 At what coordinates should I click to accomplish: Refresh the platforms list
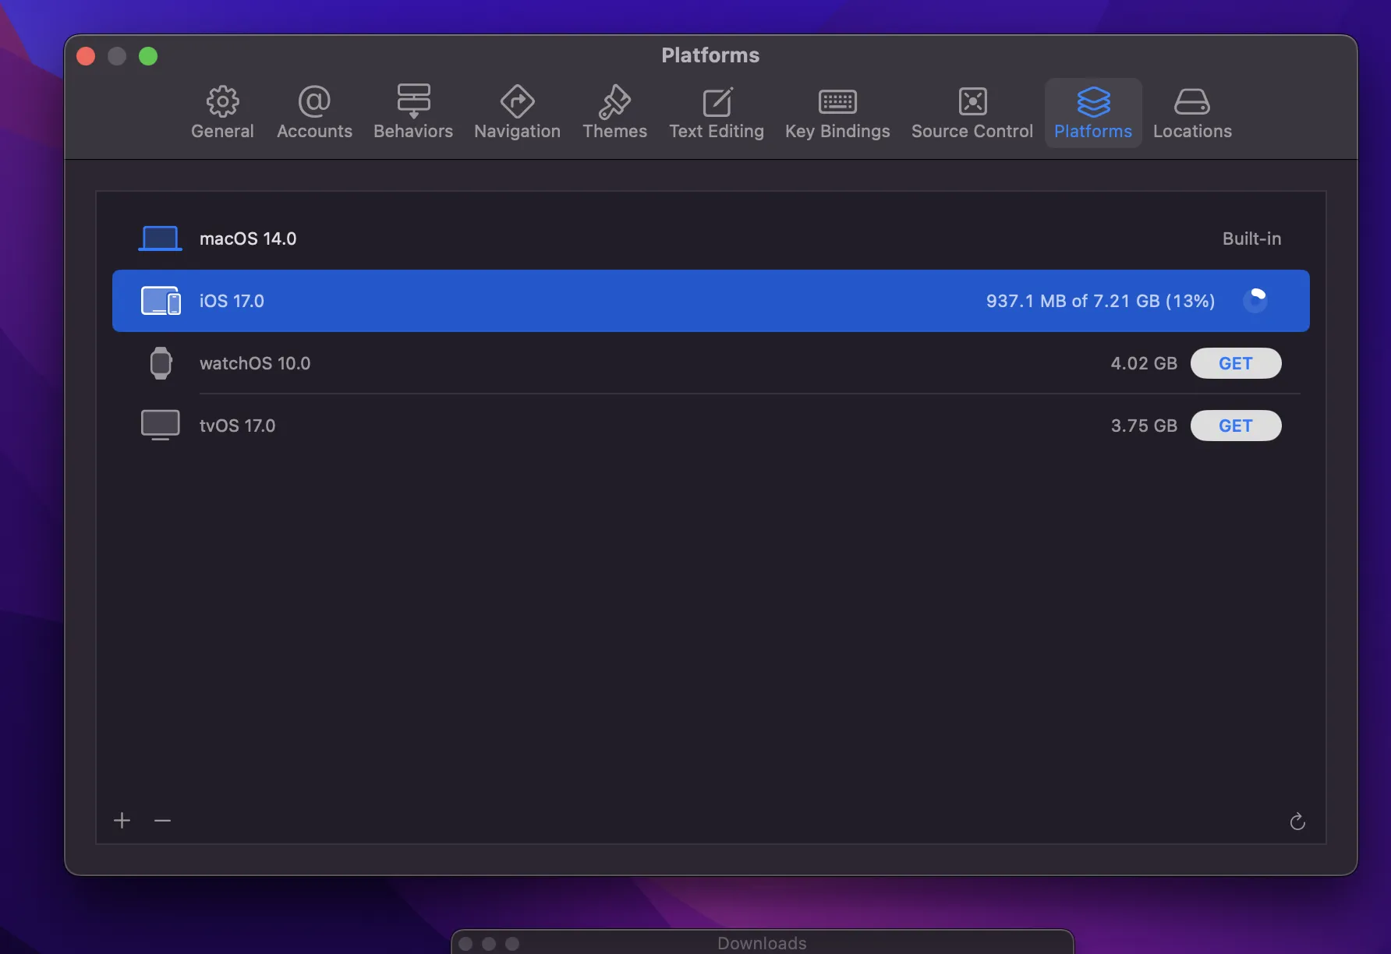coord(1297,821)
